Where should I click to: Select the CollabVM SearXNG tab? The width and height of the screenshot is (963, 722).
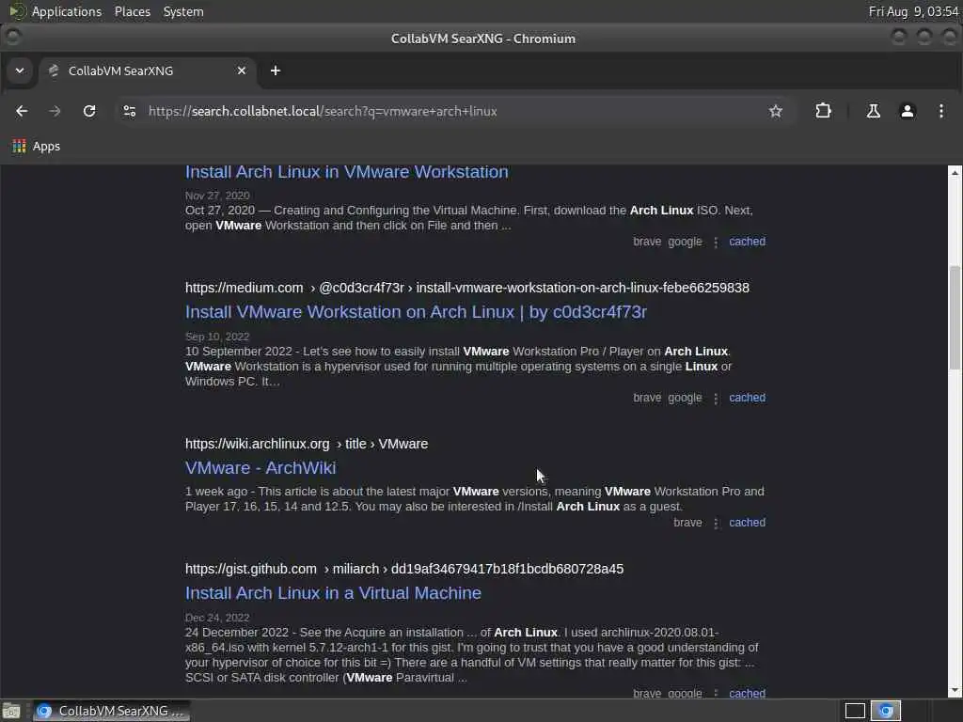(x=148, y=71)
